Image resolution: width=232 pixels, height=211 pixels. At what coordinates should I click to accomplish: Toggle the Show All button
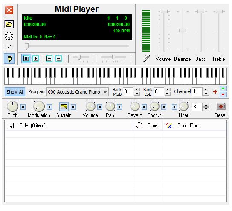[x=15, y=92]
